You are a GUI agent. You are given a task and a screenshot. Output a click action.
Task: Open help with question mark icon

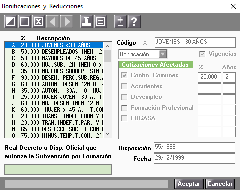[134, 21]
